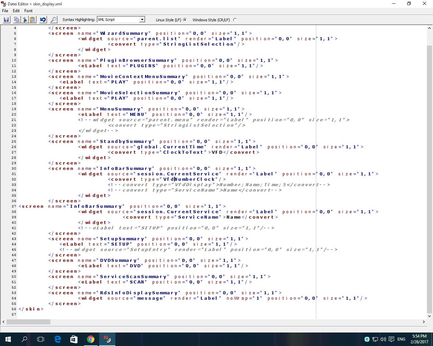Click "PluginBrowserSummary" on line 10

point(137,60)
